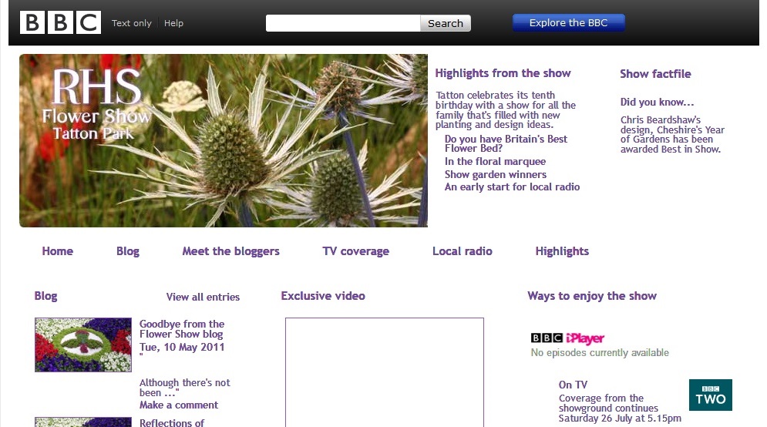Click the Tatton celebrates its tenth birthday text
The width and height of the screenshot is (767, 427).
point(506,109)
